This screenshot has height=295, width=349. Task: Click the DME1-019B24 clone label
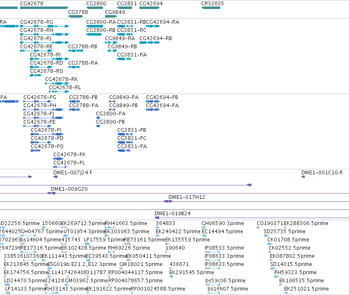[x=173, y=214]
